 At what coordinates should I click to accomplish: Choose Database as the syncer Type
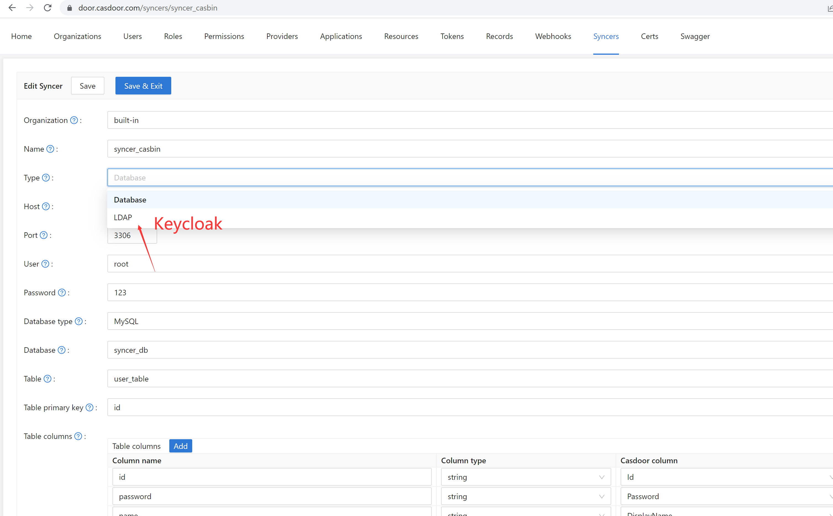click(130, 200)
